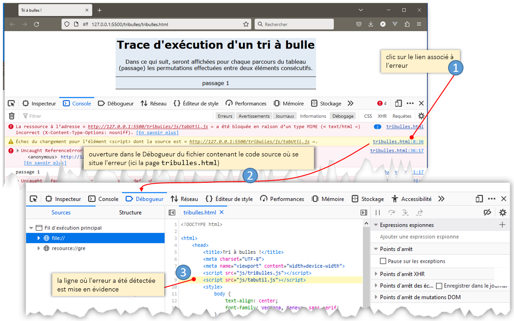Click the debugger settings gear icon
This screenshot has height=321, width=514.
pyautogui.click(x=503, y=212)
